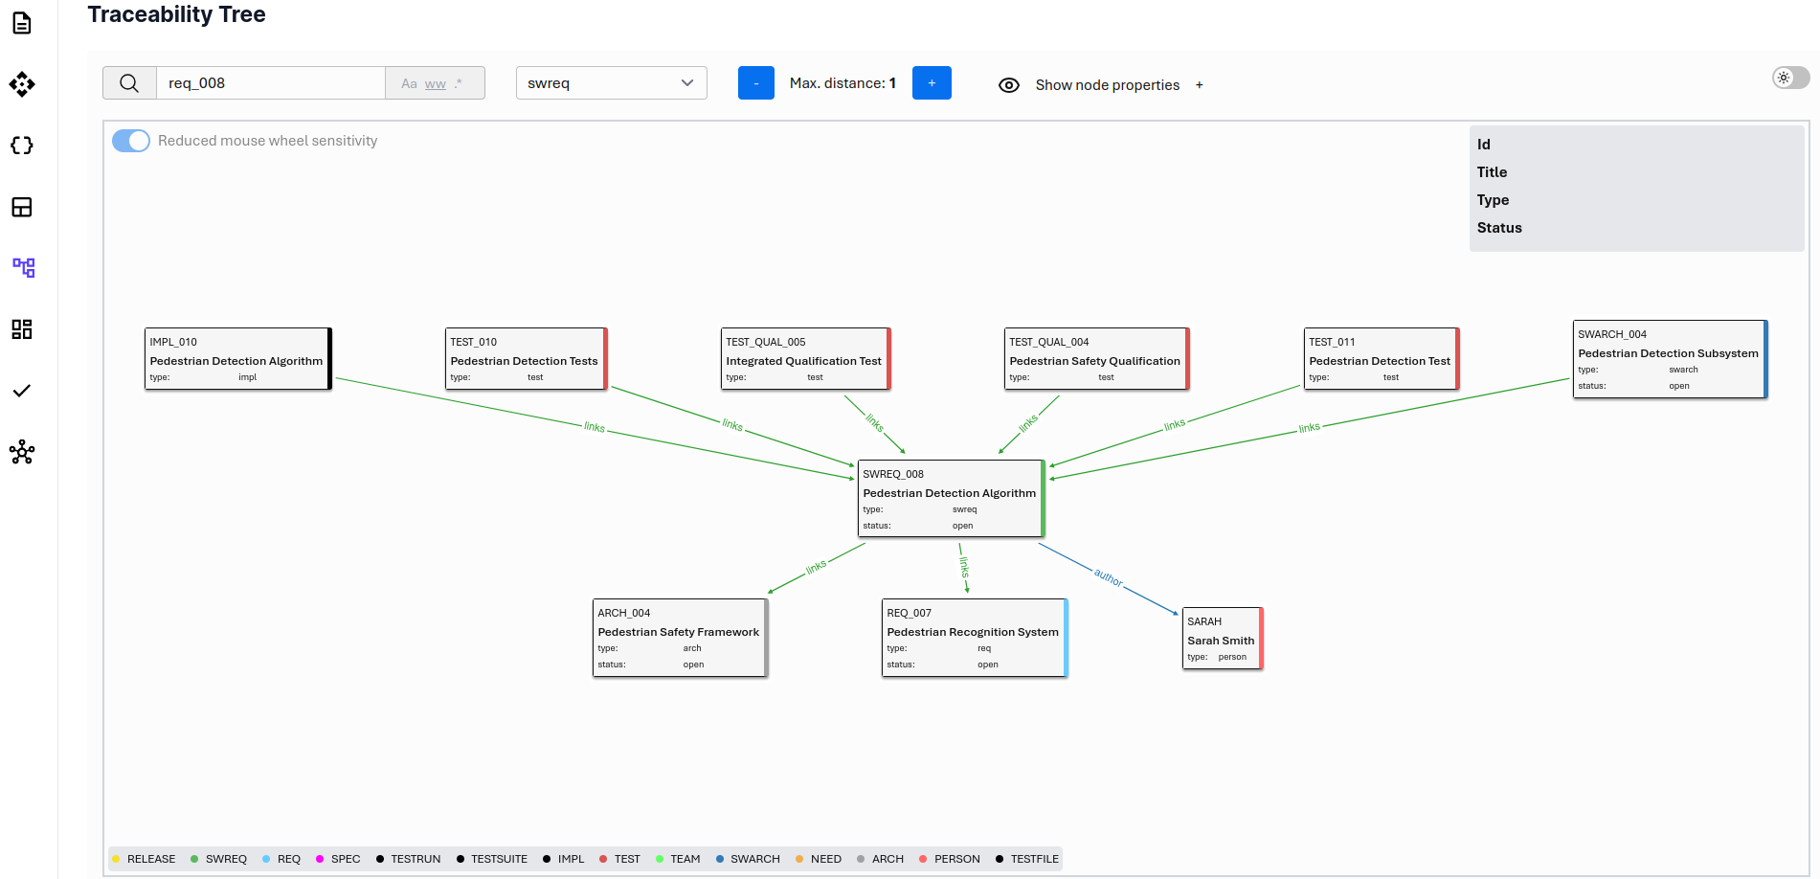
Task: Click the Status property in info panel
Action: tap(1499, 228)
